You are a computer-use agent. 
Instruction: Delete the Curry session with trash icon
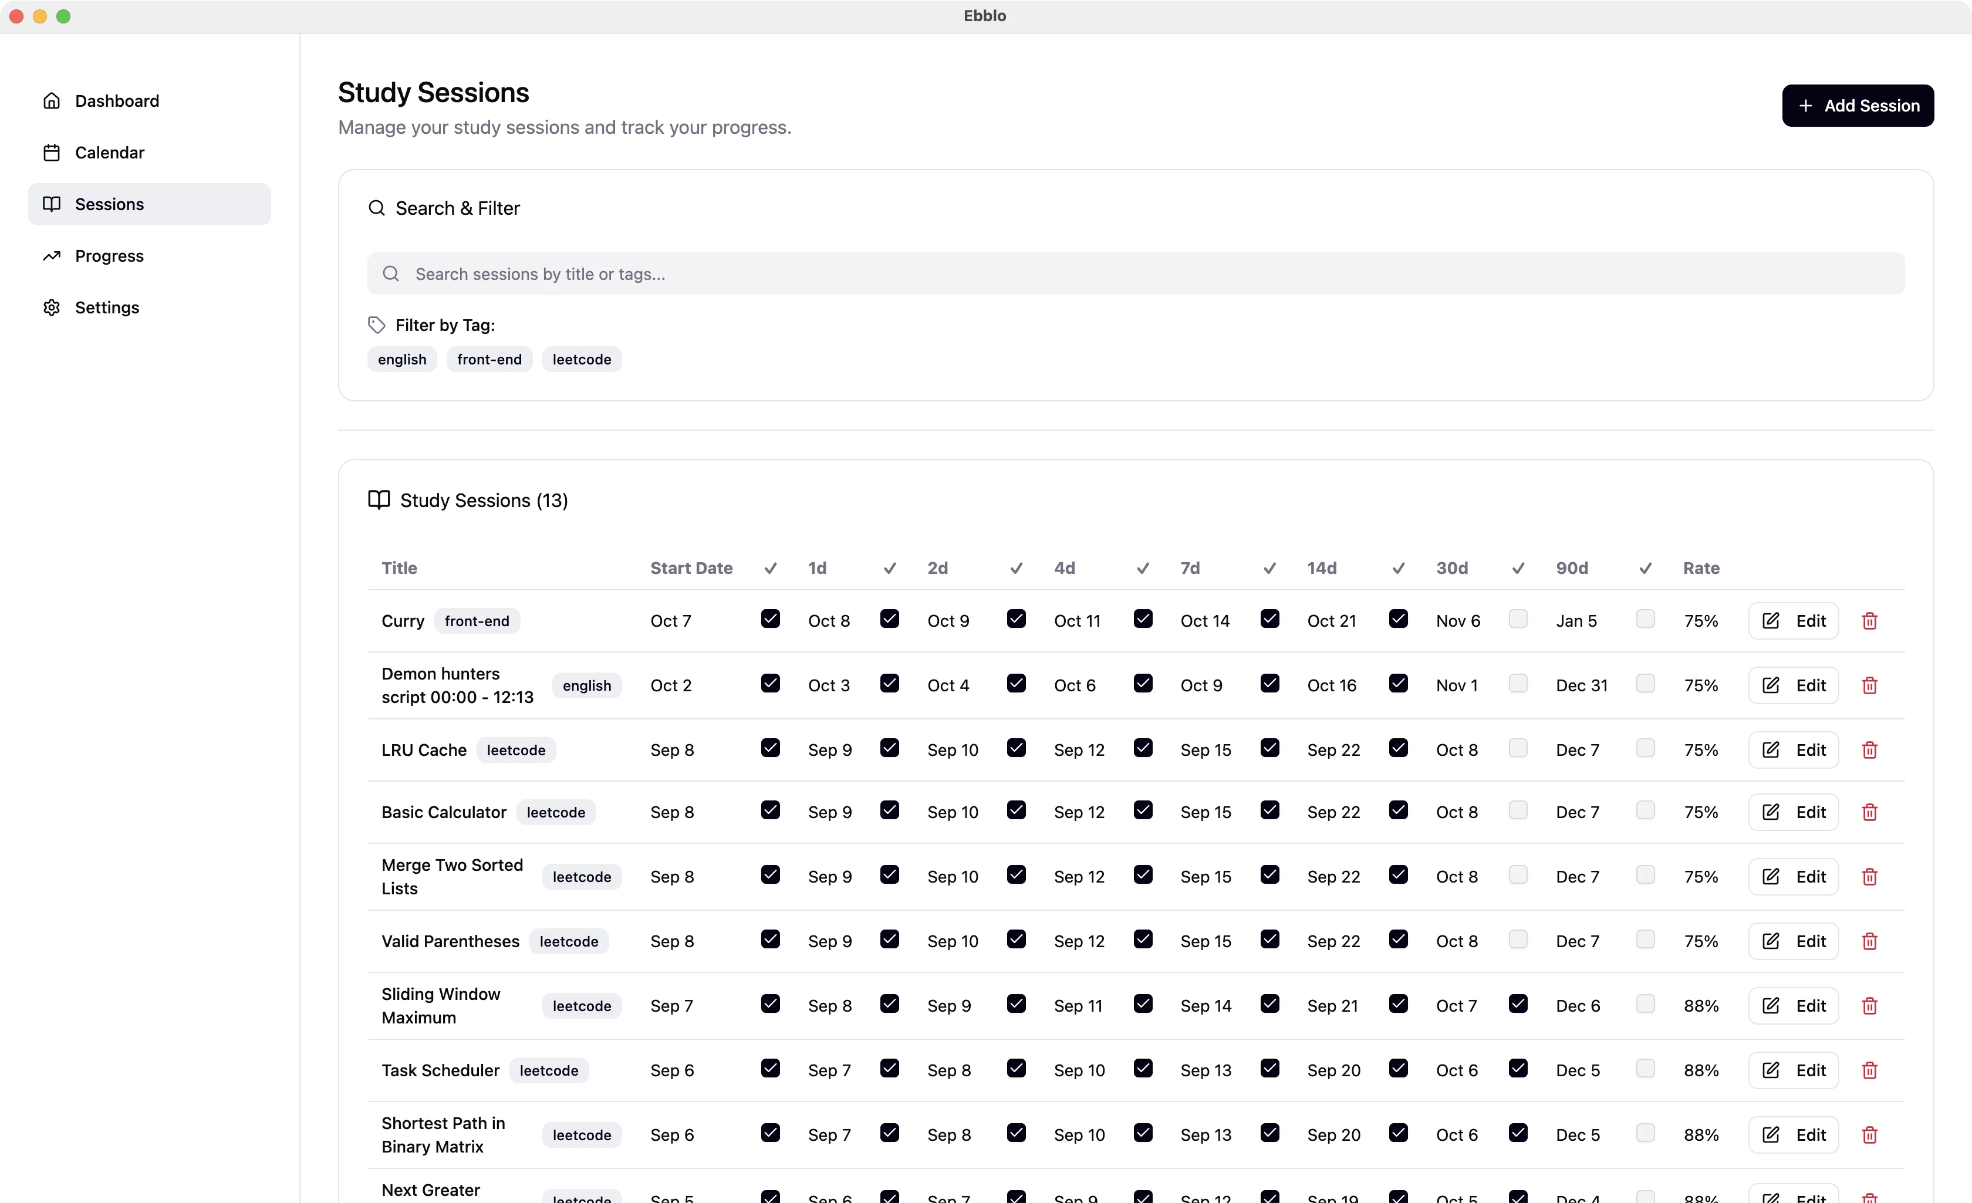click(1869, 620)
